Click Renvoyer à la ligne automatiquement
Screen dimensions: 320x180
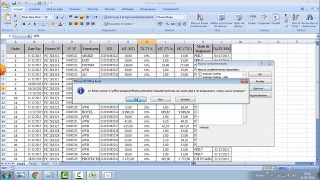click(x=128, y=17)
